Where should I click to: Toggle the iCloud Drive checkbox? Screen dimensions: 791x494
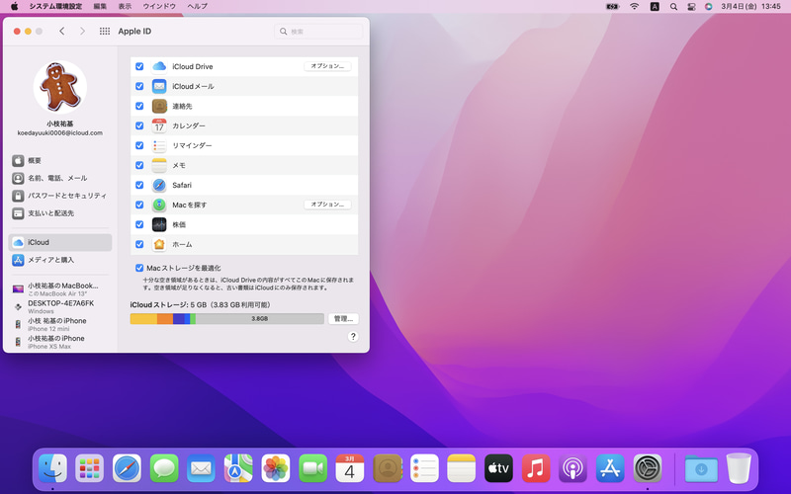click(x=139, y=66)
